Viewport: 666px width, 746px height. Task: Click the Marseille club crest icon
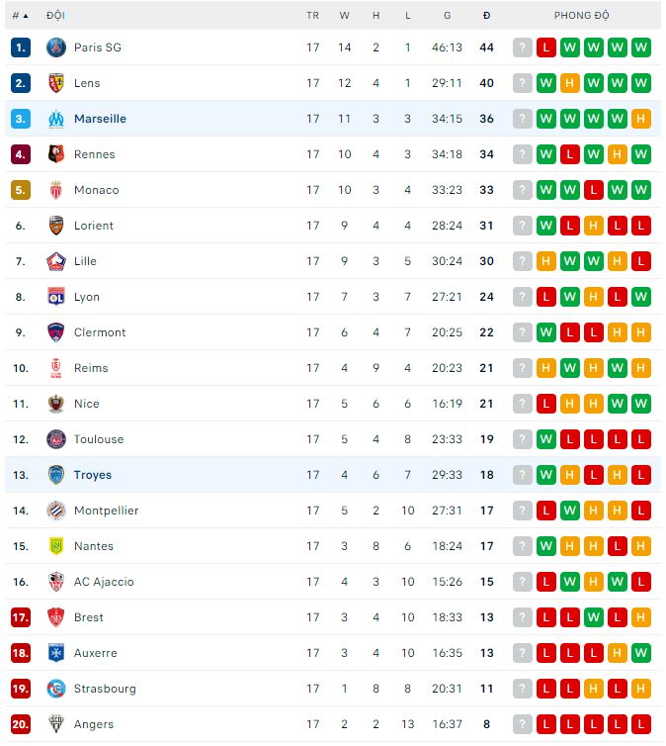click(x=56, y=119)
